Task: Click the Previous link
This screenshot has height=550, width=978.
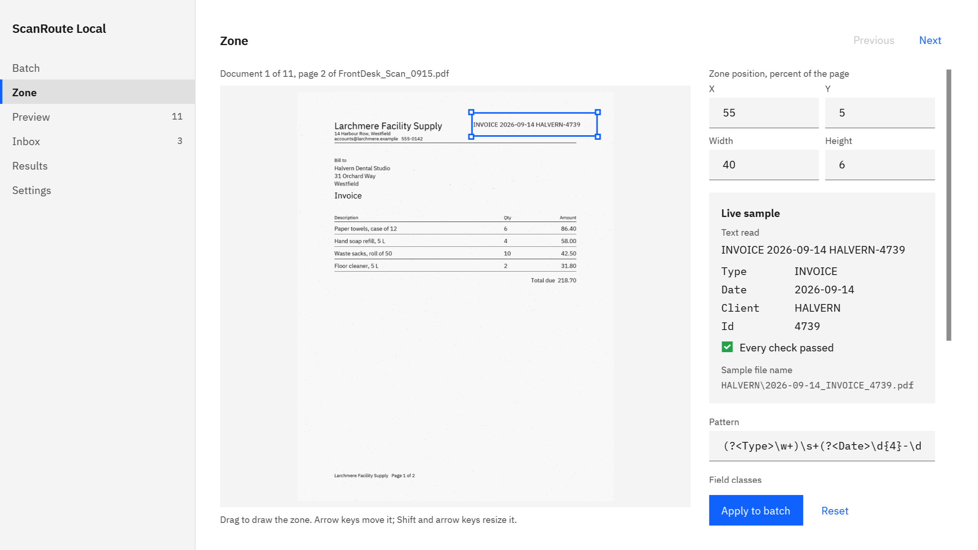Action: pyautogui.click(x=874, y=40)
